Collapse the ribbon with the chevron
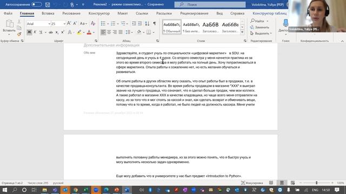The image size is (346, 194). pos(342,41)
